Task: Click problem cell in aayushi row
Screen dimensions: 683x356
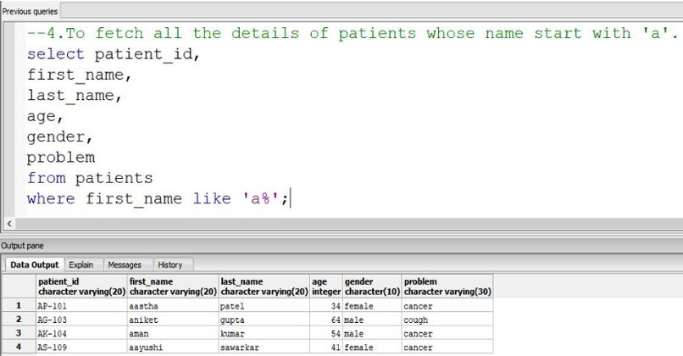Action: [447, 348]
